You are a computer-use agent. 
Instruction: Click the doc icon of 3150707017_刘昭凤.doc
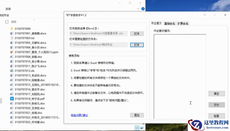tap(12, 94)
